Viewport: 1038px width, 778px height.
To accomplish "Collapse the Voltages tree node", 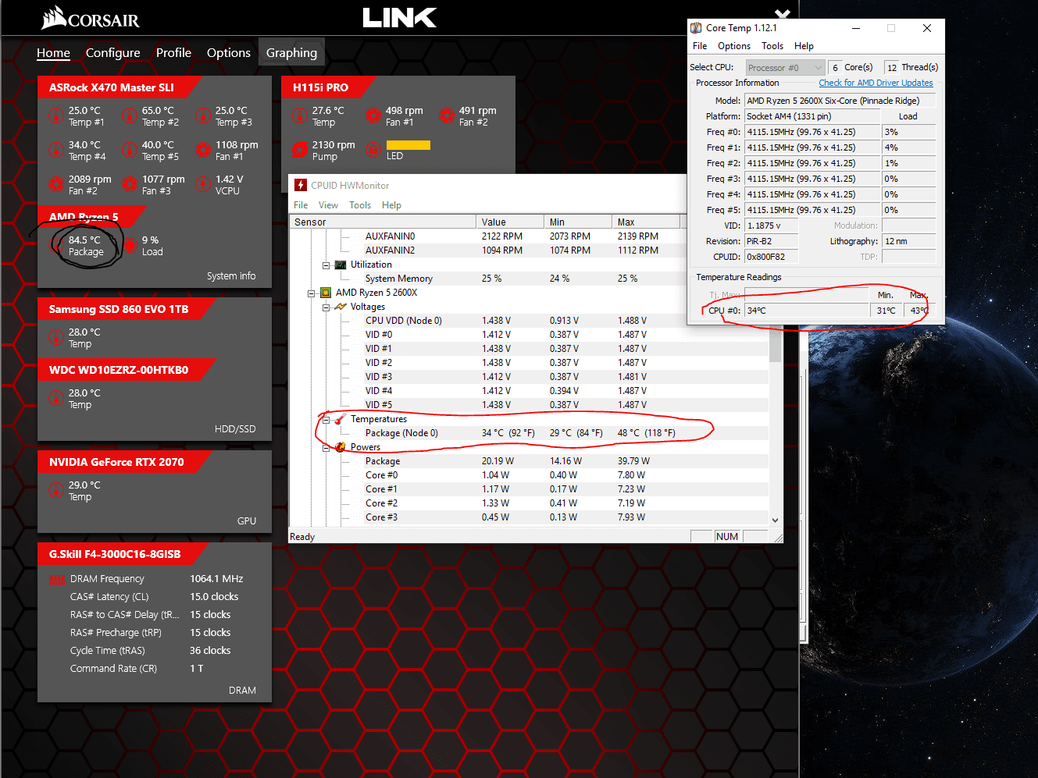I will click(x=326, y=307).
